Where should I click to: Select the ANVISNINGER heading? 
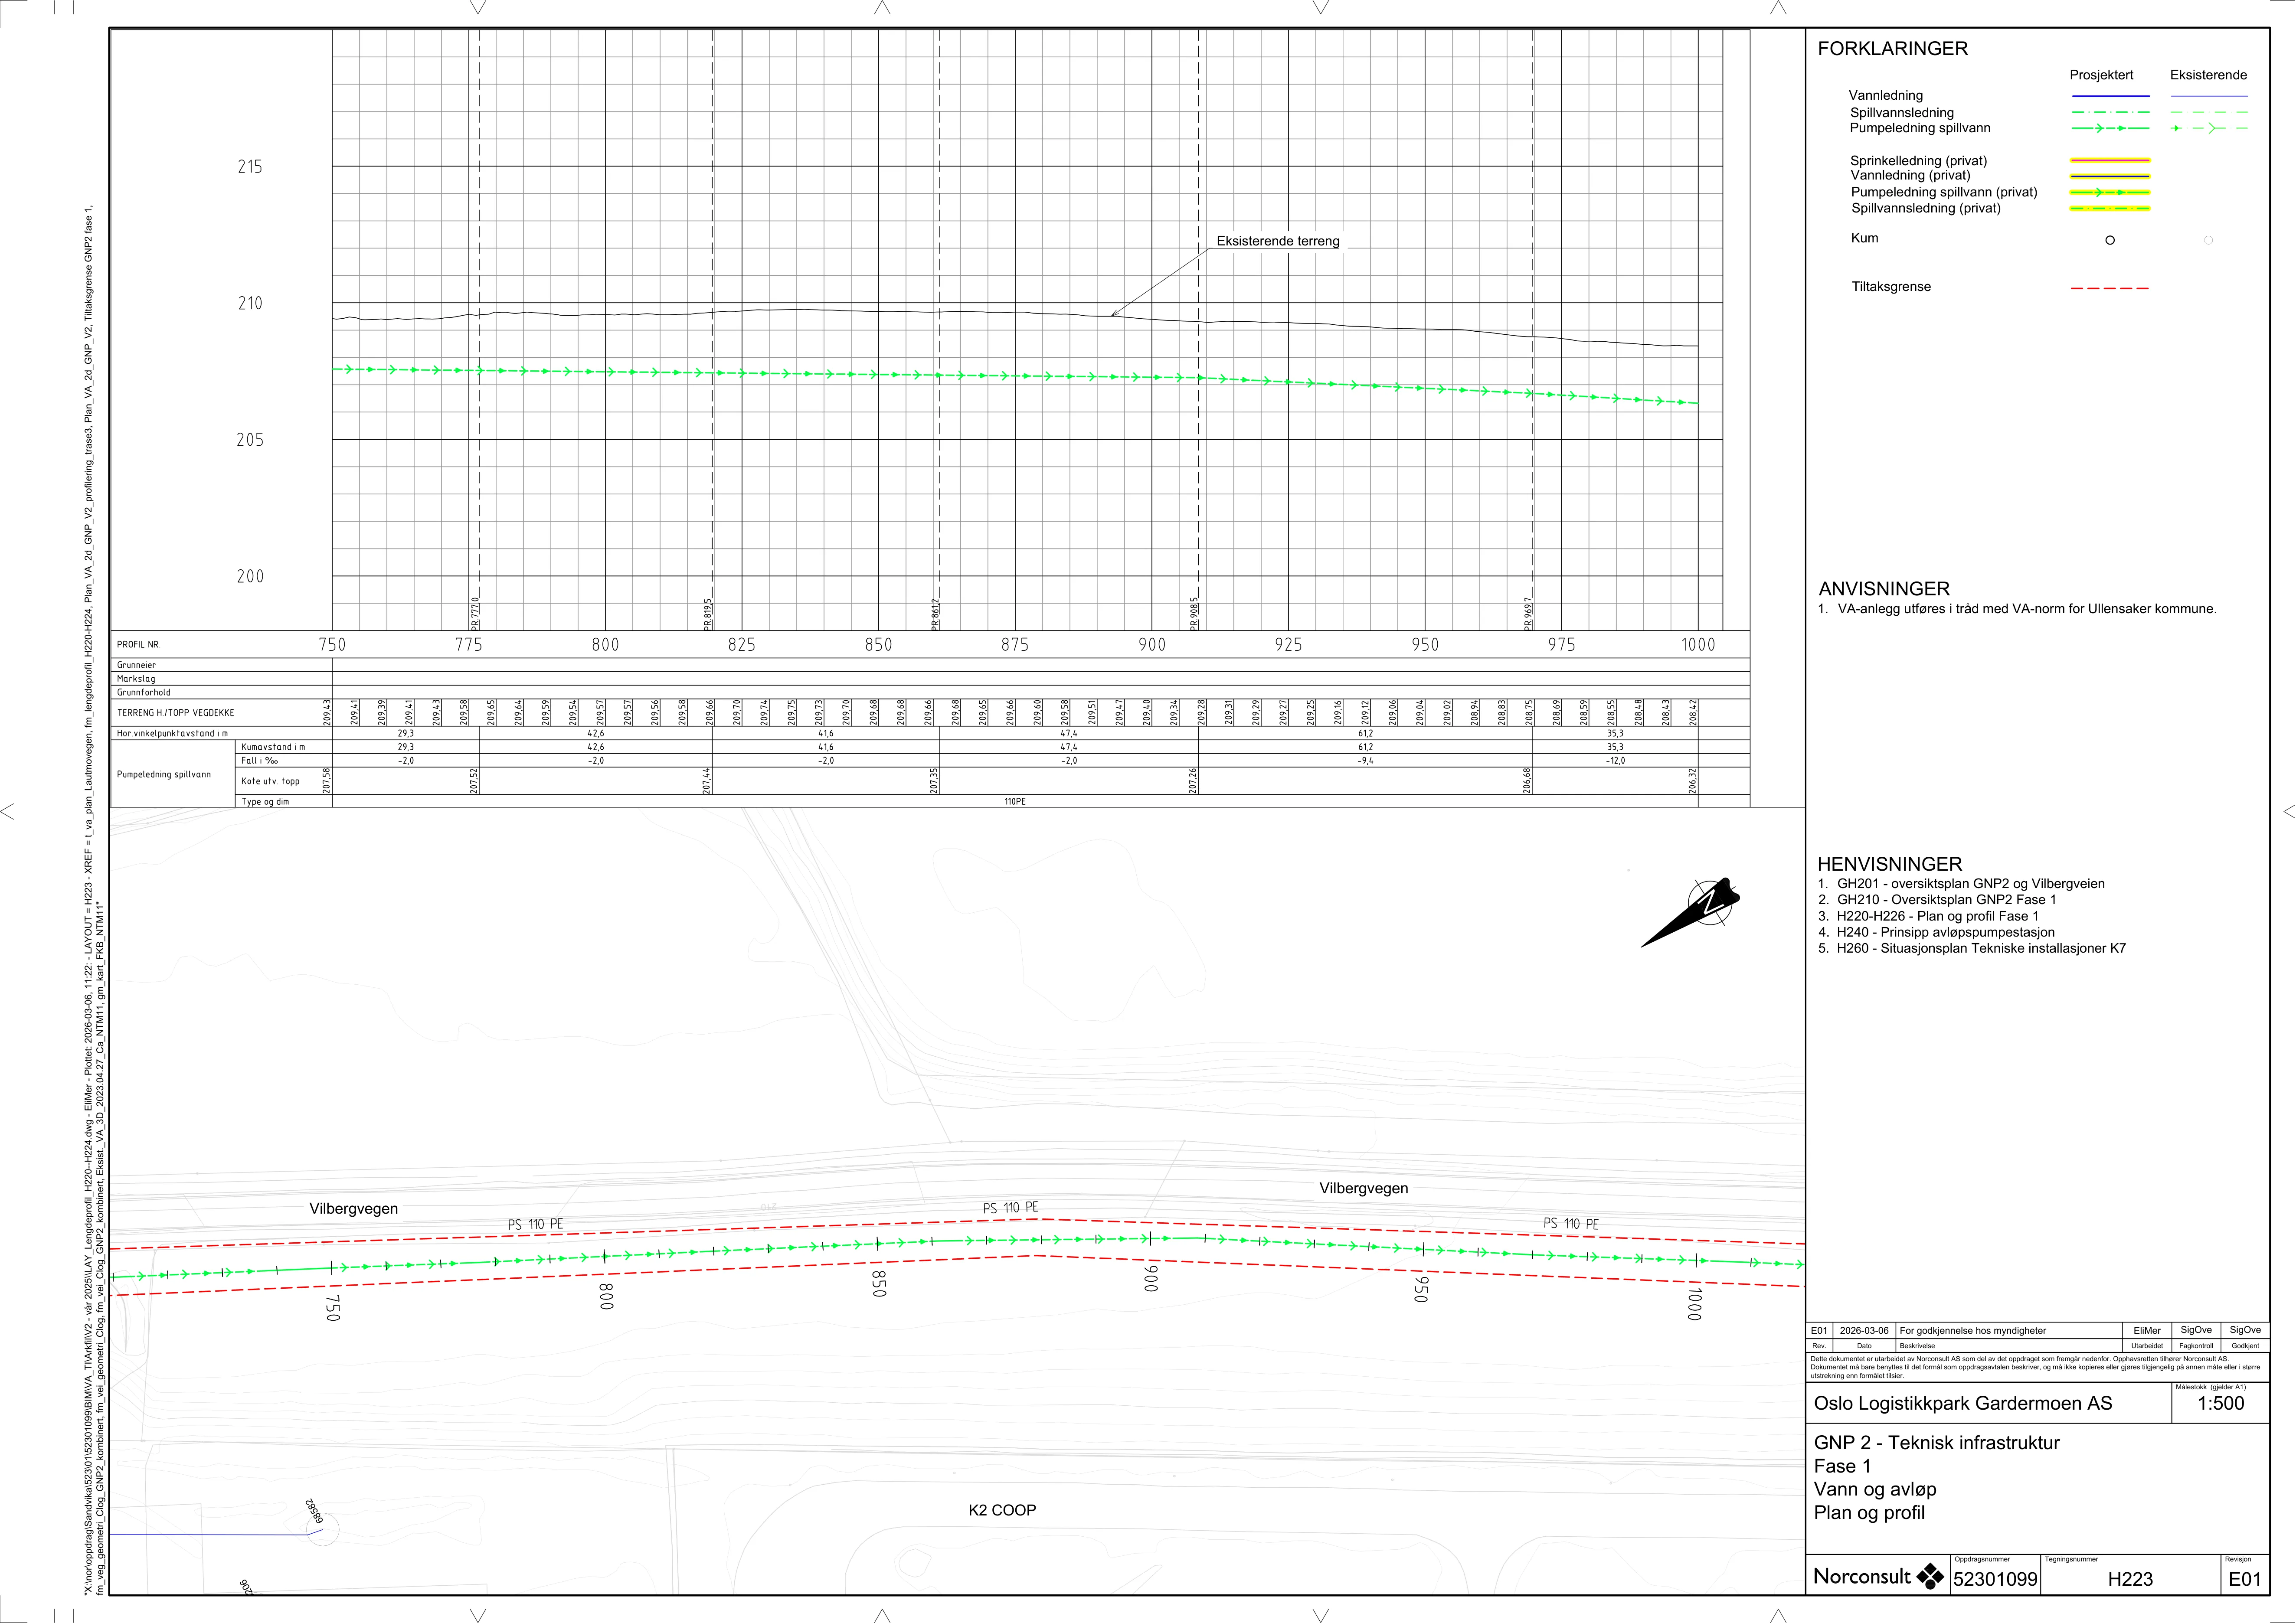click(1884, 589)
